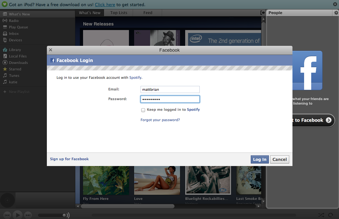Open Sign up for Facebook link
This screenshot has height=219, width=339.
tap(69, 159)
